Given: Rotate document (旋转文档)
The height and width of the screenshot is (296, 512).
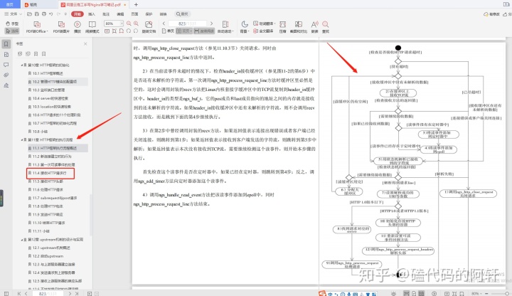Looking at the screenshot, I should click(x=149, y=27).
